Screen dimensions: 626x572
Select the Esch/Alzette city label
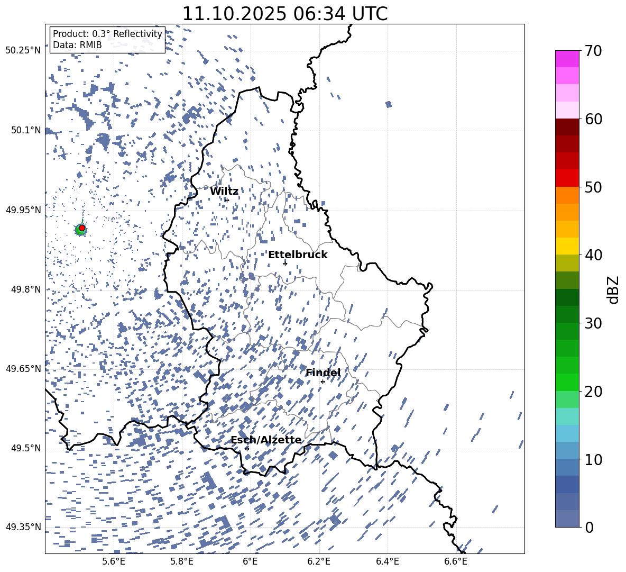coord(266,440)
